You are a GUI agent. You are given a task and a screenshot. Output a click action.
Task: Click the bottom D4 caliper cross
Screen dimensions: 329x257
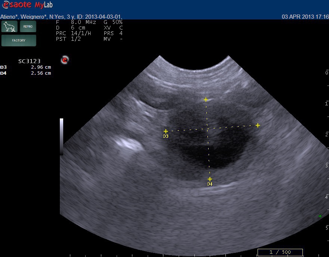point(210,179)
